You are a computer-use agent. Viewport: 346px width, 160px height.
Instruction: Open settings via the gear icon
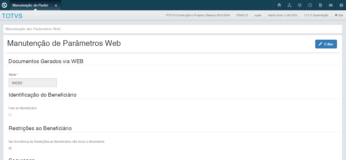(x=300, y=5)
